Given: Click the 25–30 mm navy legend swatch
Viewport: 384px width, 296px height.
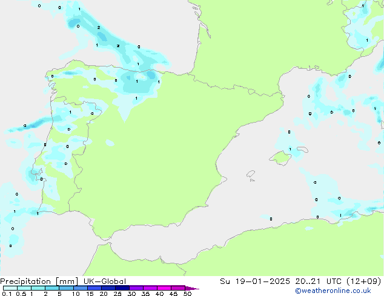Looking at the screenshot, I should 122,288.
